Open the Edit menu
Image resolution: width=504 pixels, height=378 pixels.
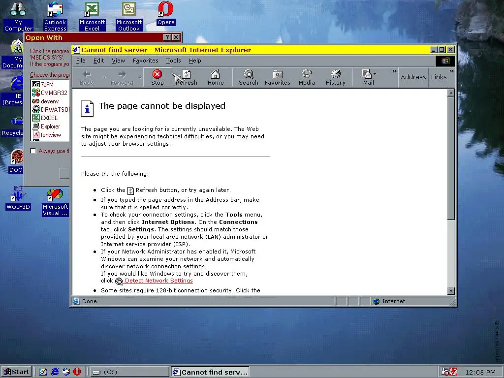tap(98, 61)
